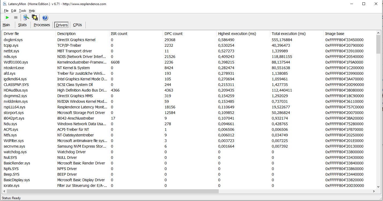
Task: Click the vertical scrollbar thumb of driver list
Action: click(378, 44)
